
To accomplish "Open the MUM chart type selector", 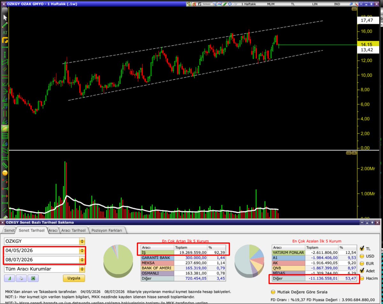I will [271, 4].
